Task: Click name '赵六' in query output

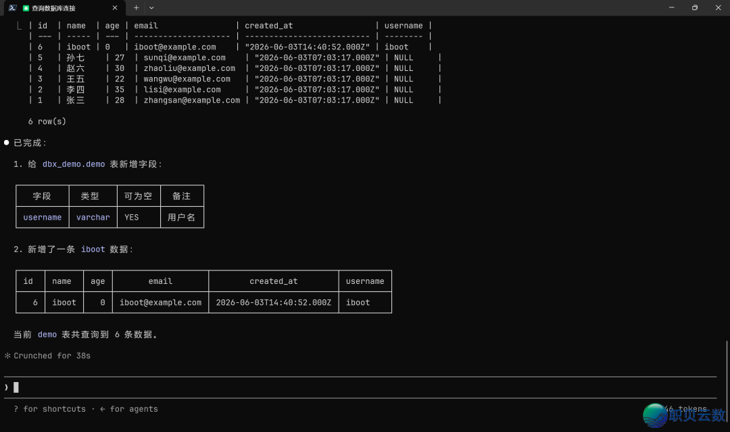Action: tap(76, 68)
